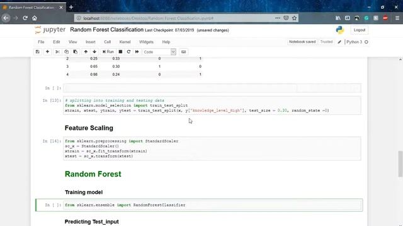Toggle the browser sidebar icon
This screenshot has height=226, width=403.
tap(348, 18)
